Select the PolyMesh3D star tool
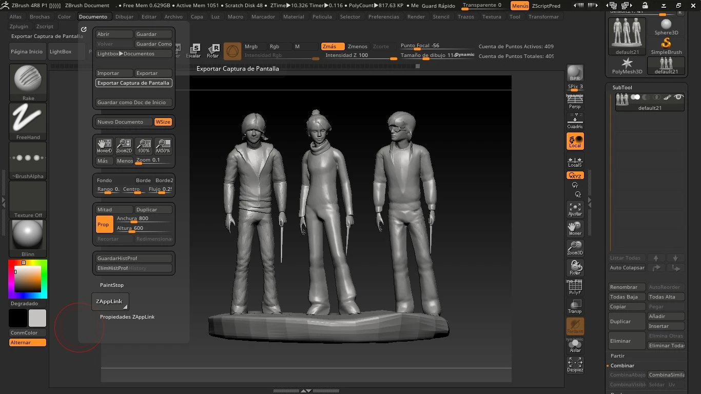The width and height of the screenshot is (701, 394). [x=627, y=66]
